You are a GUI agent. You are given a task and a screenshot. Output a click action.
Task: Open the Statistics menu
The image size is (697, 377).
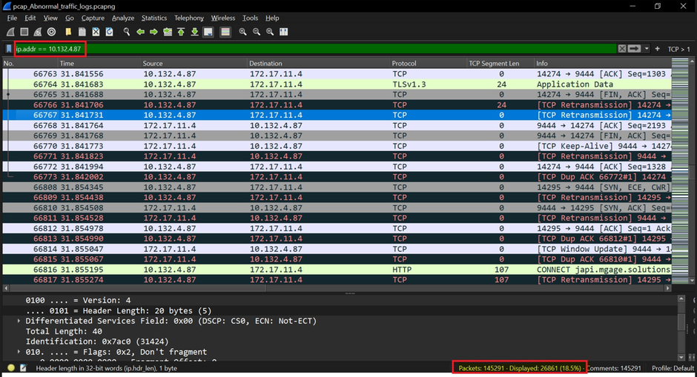pos(154,18)
